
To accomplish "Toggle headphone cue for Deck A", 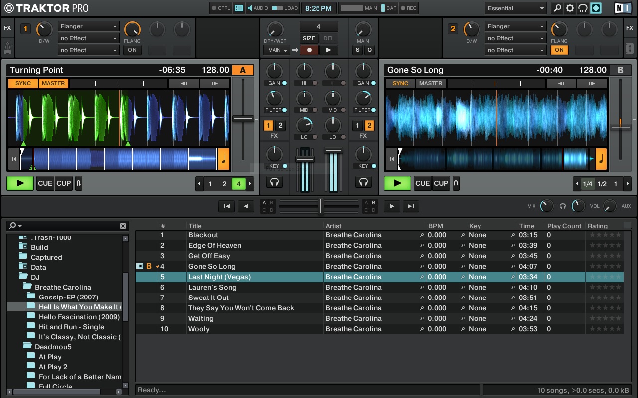I will (x=274, y=182).
